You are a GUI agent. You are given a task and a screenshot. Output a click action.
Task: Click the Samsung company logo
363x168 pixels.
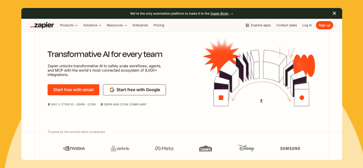tap(290, 149)
